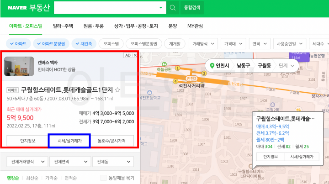Screen dimensions: 329x184
Task: Click subway exit 4 marker
Action: coord(175,81)
